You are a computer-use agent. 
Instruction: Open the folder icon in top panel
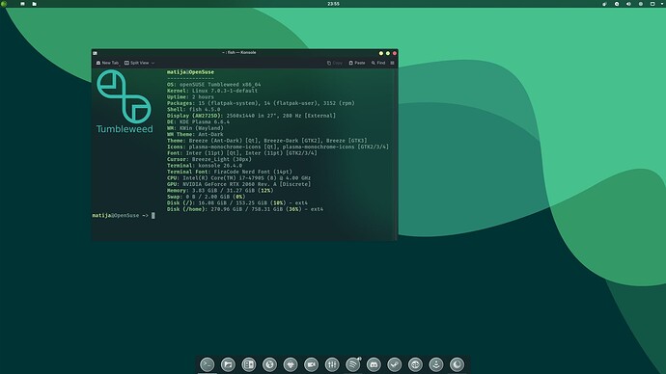(x=35, y=4)
